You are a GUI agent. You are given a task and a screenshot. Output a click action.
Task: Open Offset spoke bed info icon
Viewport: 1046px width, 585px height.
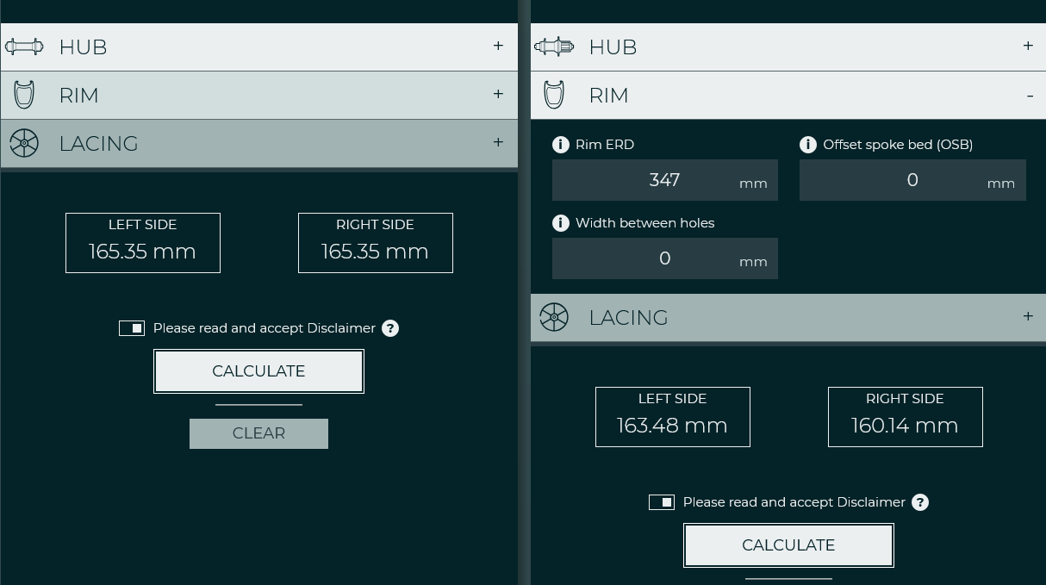807,145
